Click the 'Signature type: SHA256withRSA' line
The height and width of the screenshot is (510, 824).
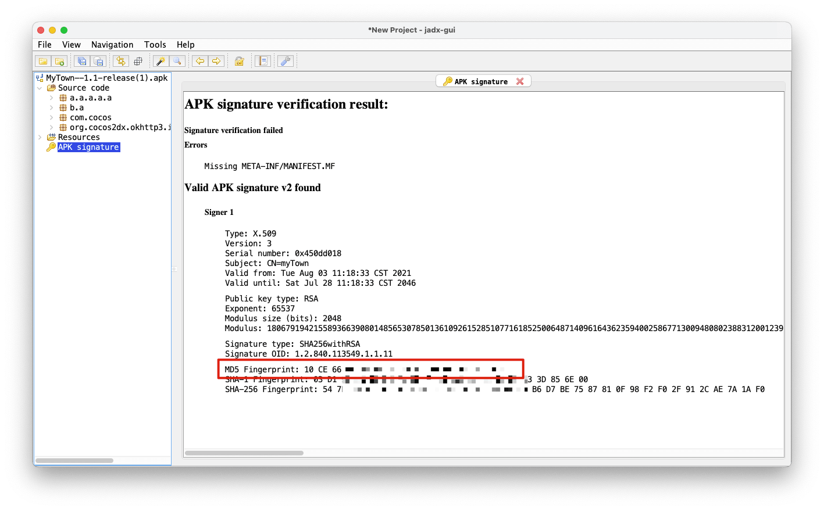coord(292,344)
